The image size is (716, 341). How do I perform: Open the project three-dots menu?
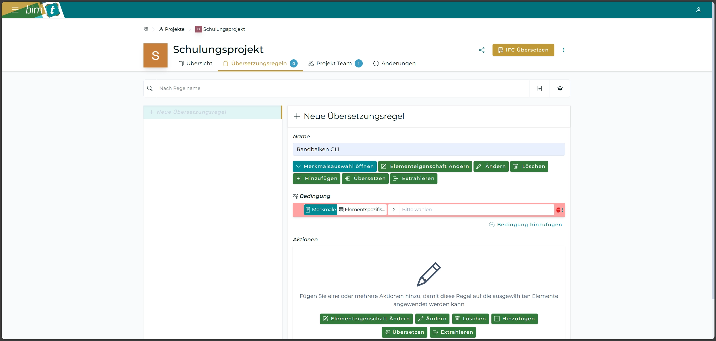tap(564, 50)
